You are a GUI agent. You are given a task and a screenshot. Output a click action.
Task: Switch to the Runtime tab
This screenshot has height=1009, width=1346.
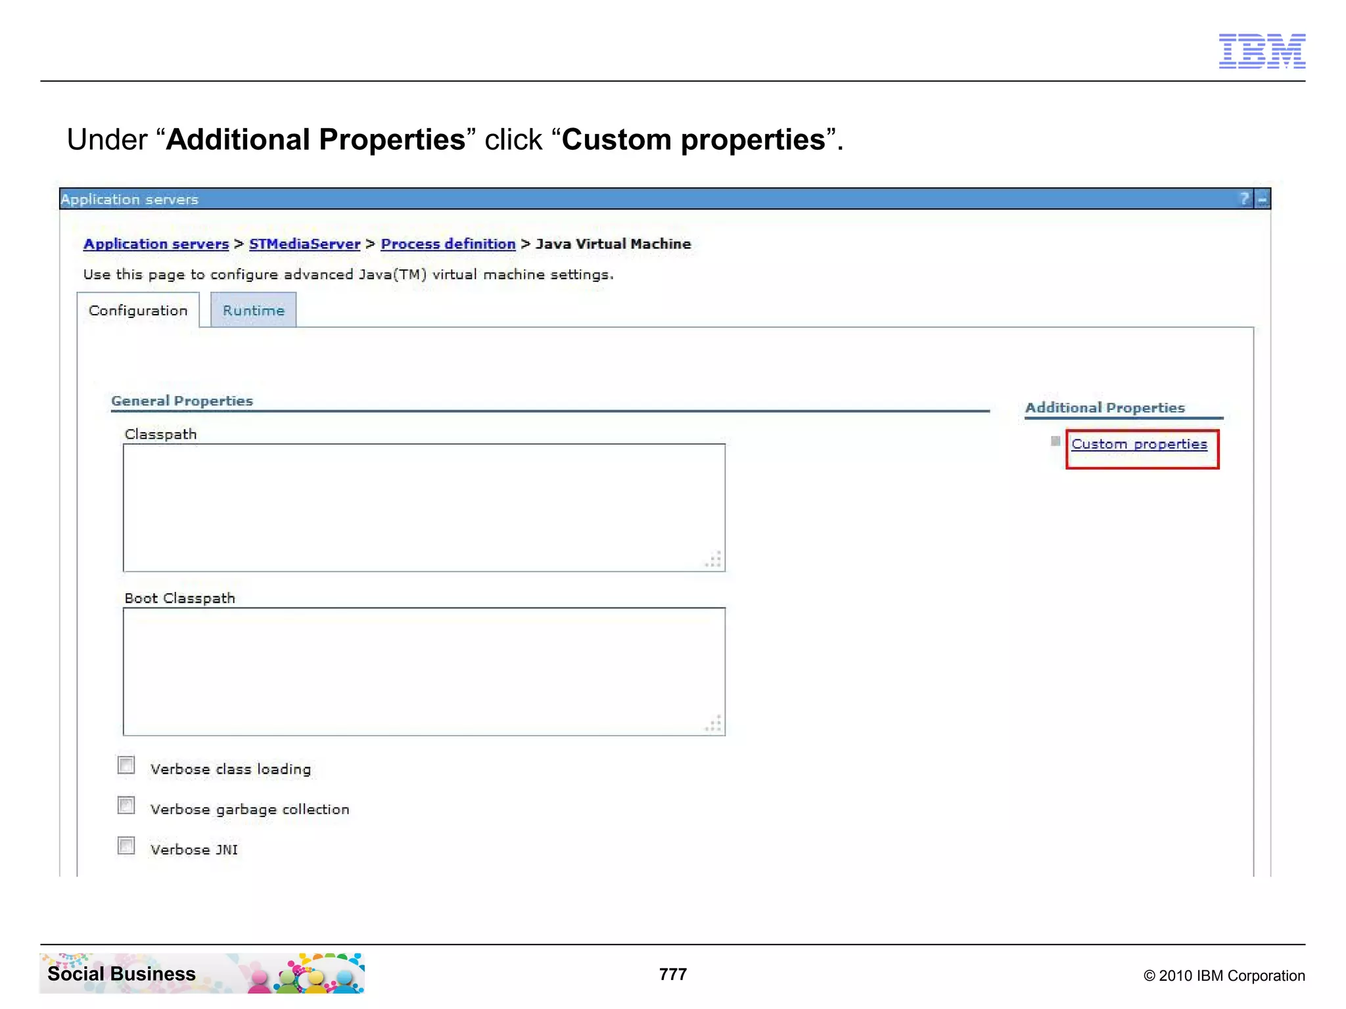[x=254, y=310]
